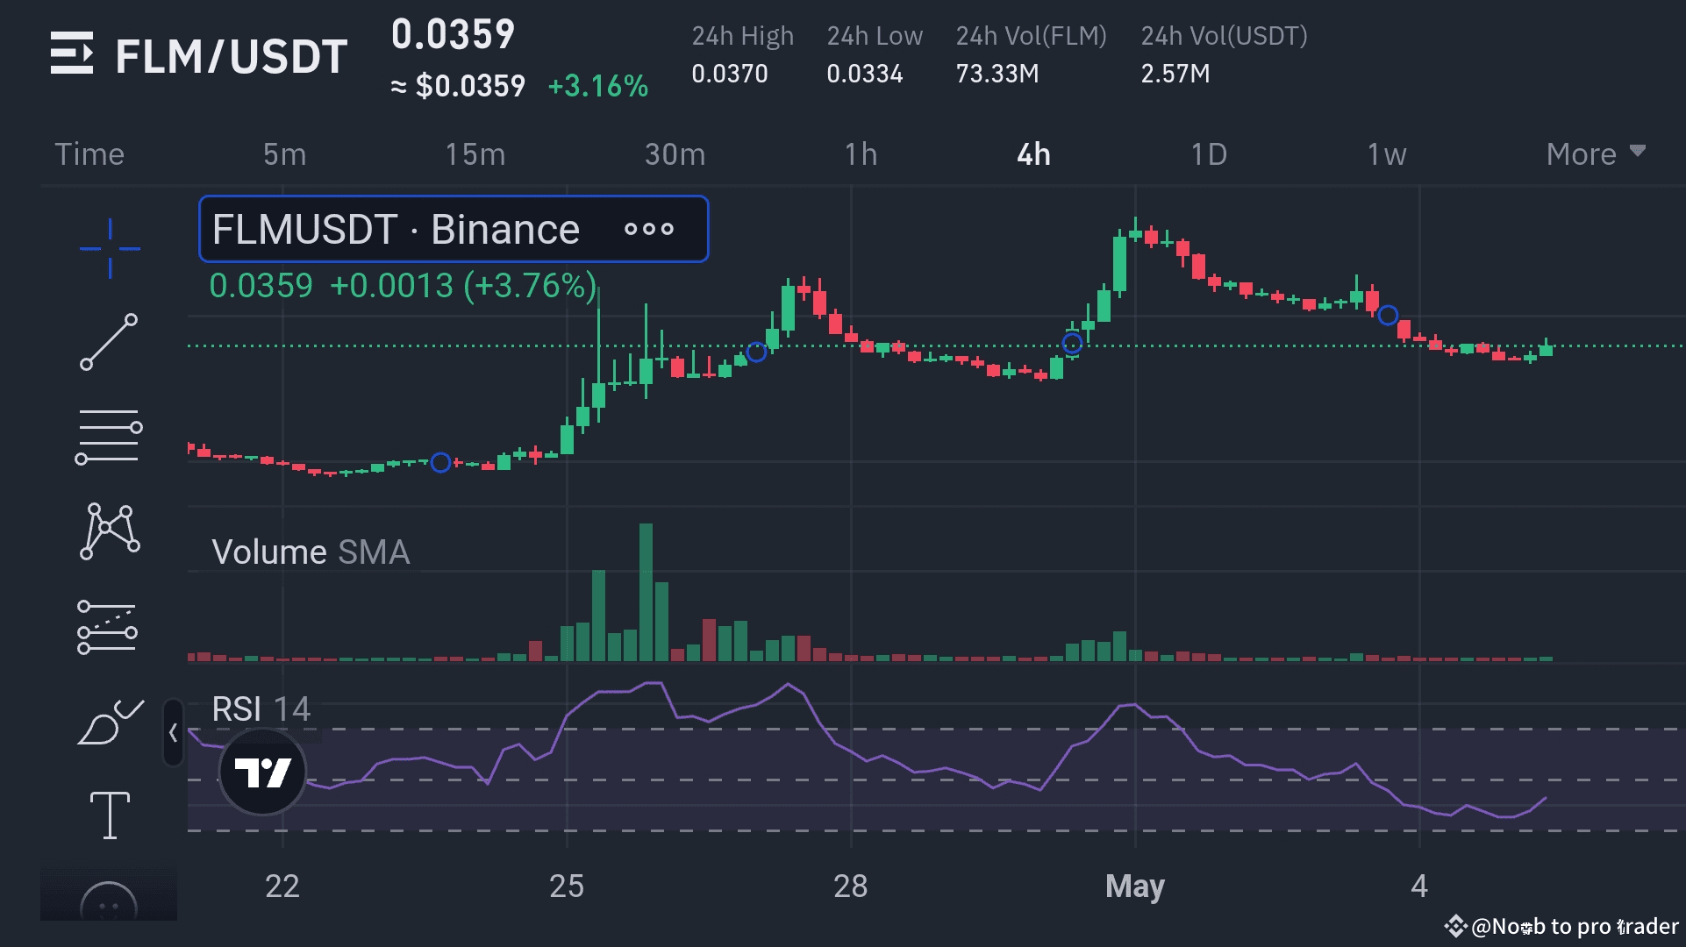
Task: Collapse the drawing toolbar side arrow
Action: 173,733
